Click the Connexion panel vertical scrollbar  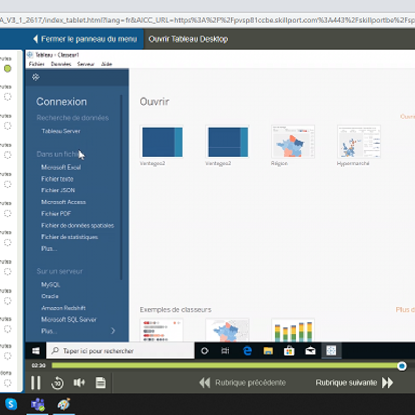(x=121, y=187)
